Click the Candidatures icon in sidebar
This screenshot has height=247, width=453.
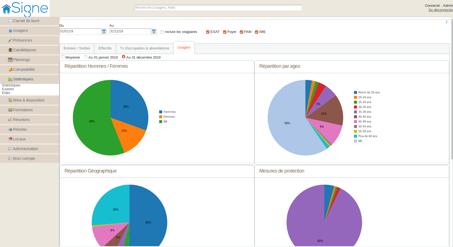coord(10,50)
